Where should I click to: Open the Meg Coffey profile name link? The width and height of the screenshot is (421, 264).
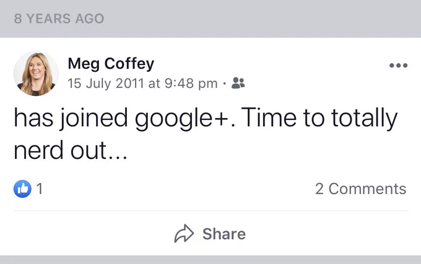point(111,64)
